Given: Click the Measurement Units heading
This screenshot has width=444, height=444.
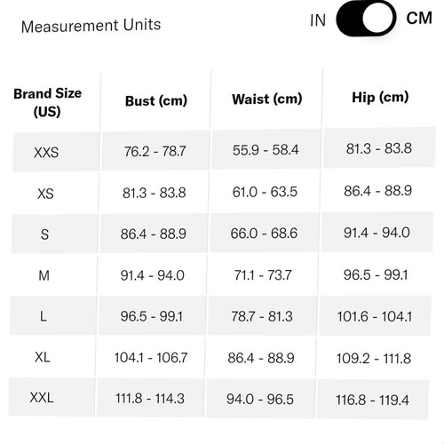Looking at the screenshot, I should [91, 26].
